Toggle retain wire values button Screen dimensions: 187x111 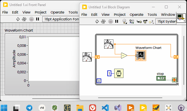click(x=132, y=22)
